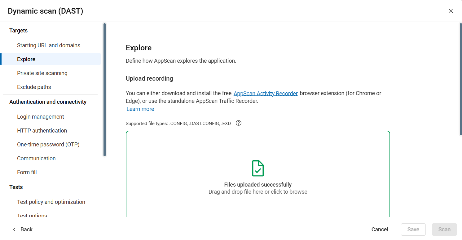This screenshot has height=240, width=462.
Task: Click the Back arrow icon
Action: [x=14, y=229]
